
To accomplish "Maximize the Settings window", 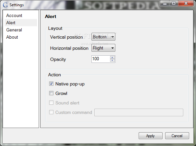I will click(174, 4).
